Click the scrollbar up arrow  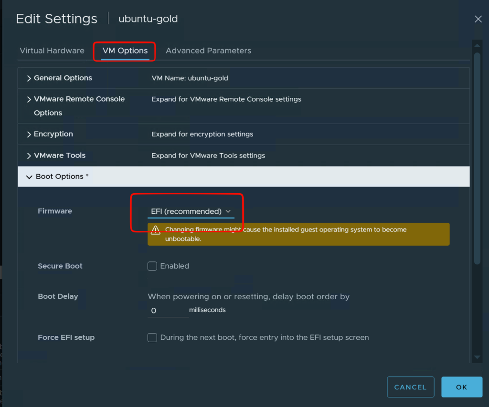(477, 45)
